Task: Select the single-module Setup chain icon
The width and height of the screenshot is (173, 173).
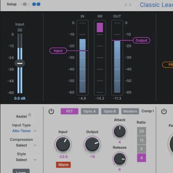Action: pyautogui.click(x=25, y=4)
